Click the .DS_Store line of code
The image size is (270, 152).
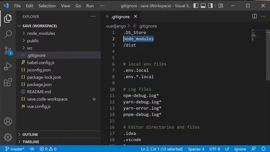(135, 33)
